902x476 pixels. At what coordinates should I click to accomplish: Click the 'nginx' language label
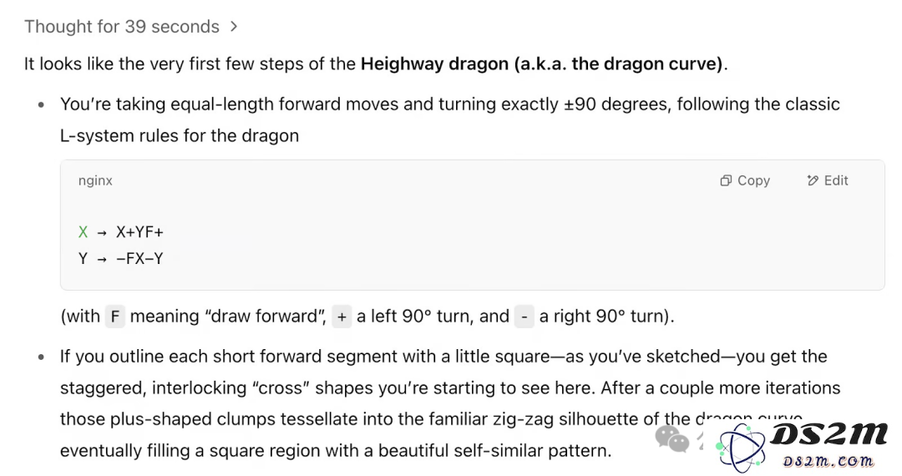tap(95, 180)
